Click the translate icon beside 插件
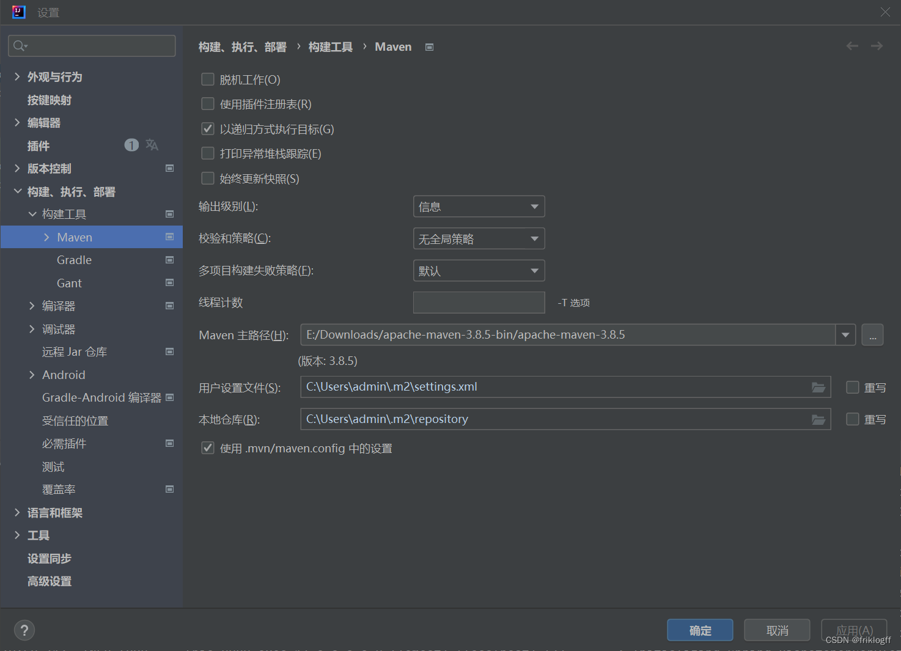The width and height of the screenshot is (901, 651). pyautogui.click(x=152, y=145)
